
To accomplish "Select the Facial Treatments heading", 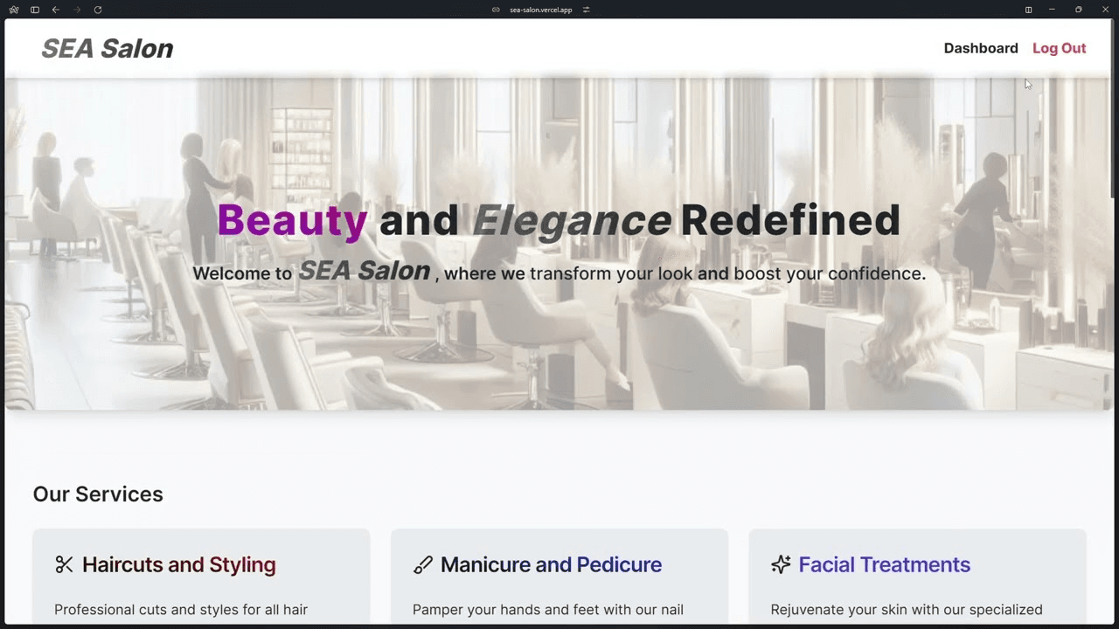I will pyautogui.click(x=884, y=564).
